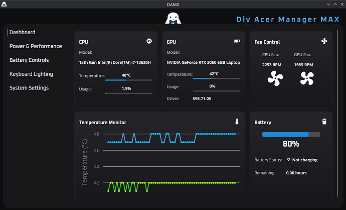Click the app icon in title bar
Viewport: 346px width, 210px height.
click(4, 5)
